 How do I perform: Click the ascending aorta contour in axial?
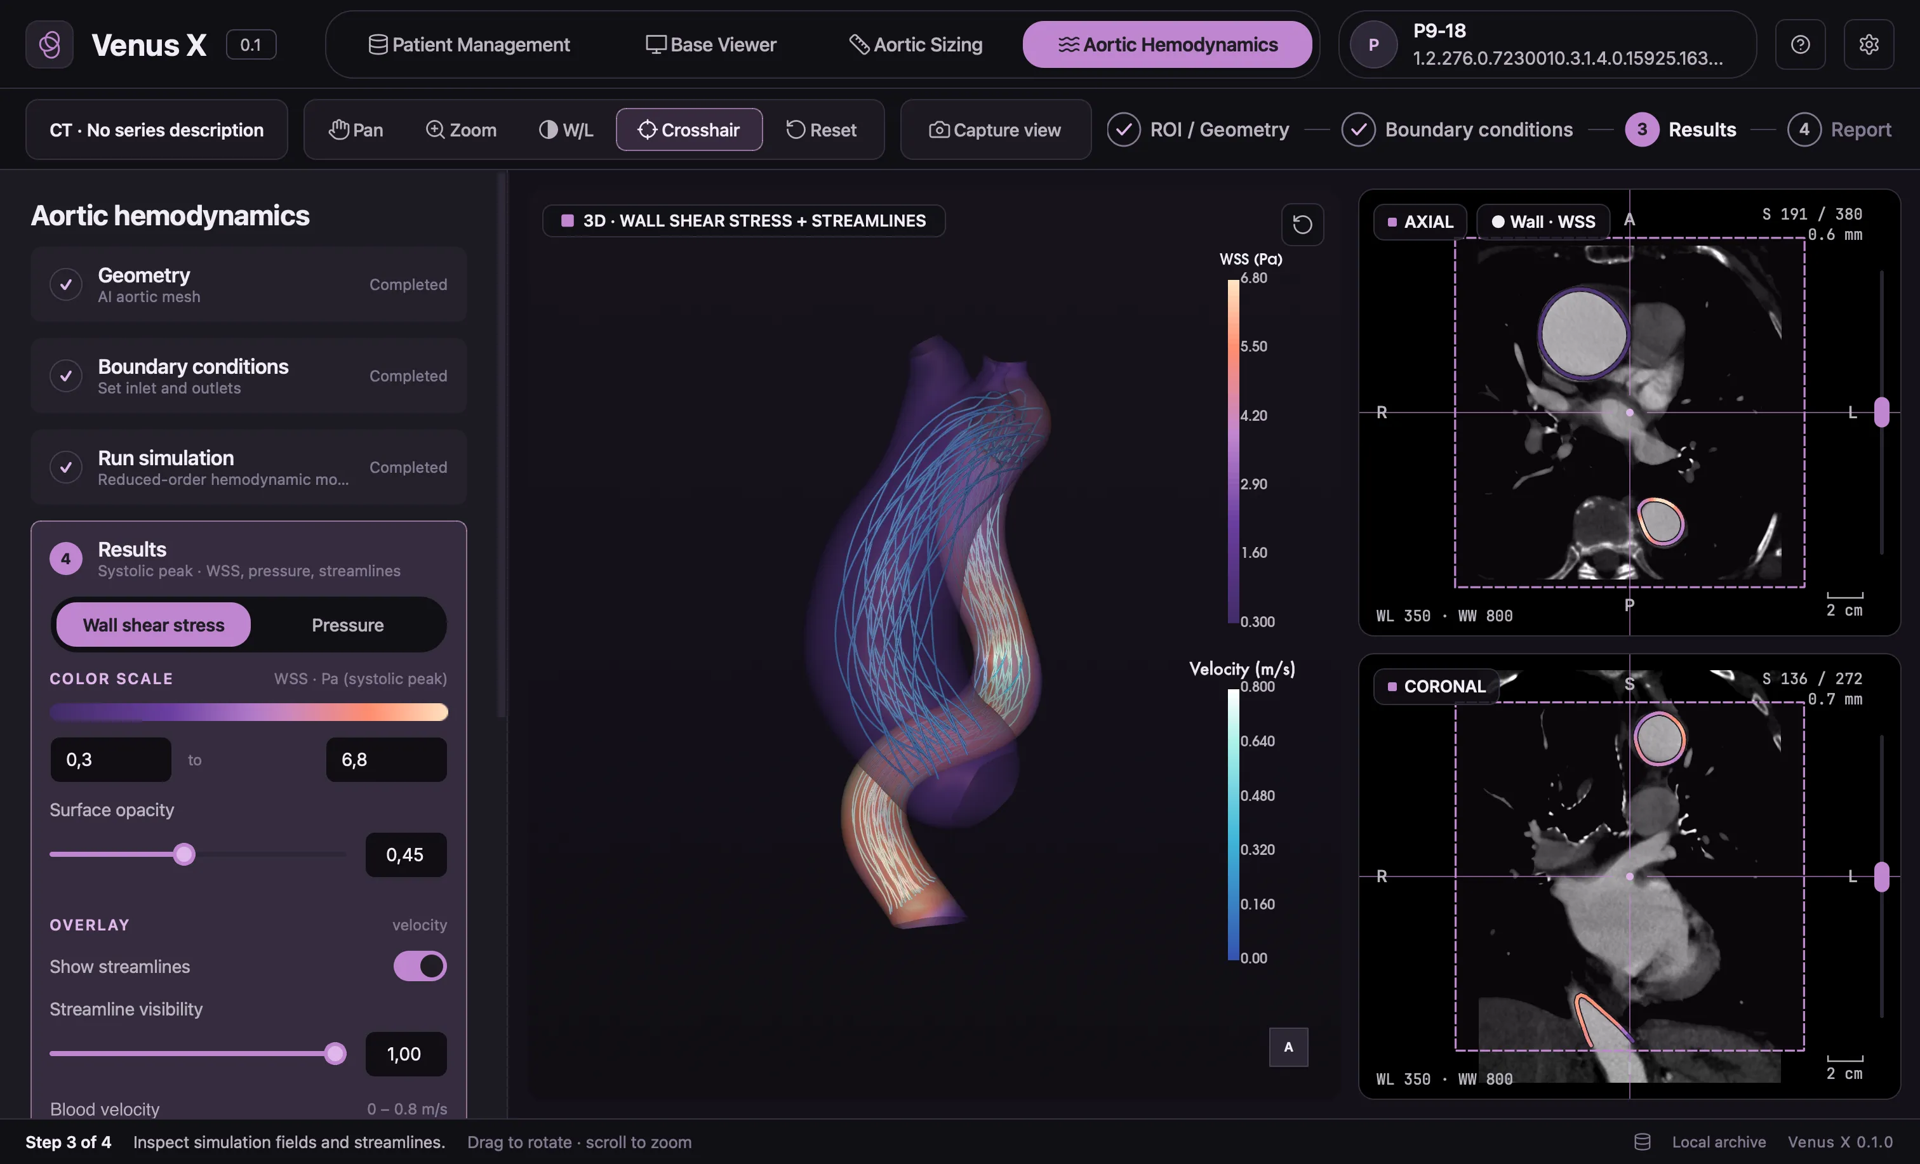[1583, 333]
